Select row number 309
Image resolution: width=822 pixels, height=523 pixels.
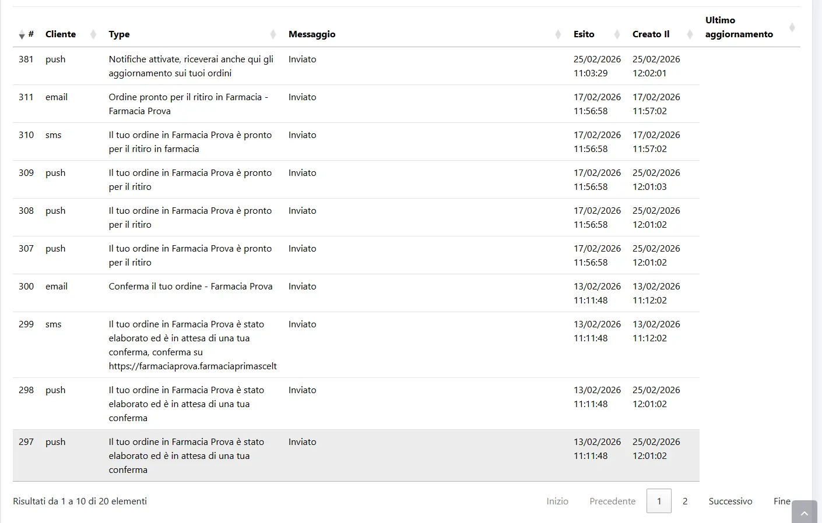26,173
